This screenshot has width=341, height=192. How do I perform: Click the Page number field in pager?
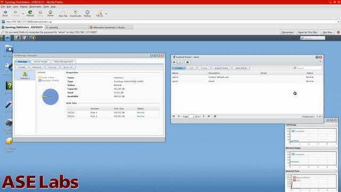tap(192, 116)
